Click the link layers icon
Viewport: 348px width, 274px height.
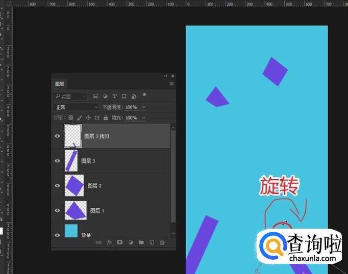(98, 242)
